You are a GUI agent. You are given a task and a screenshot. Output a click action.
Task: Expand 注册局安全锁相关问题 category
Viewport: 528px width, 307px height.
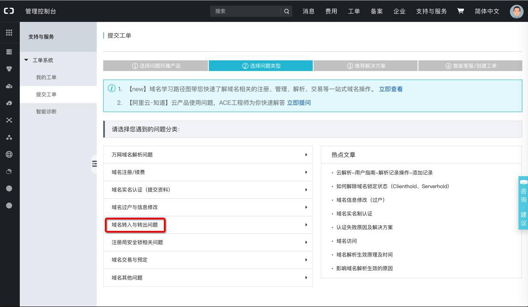208,242
